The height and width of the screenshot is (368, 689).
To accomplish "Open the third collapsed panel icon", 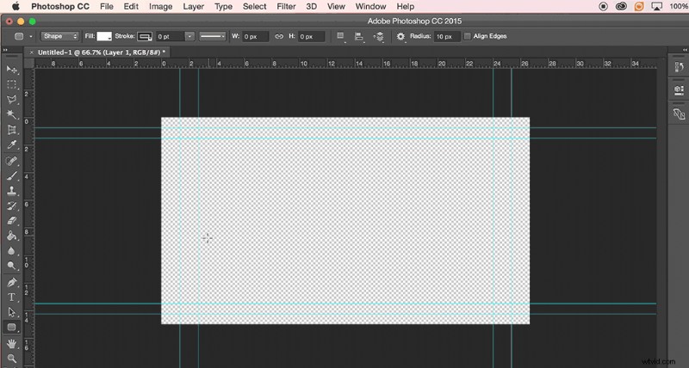I will pyautogui.click(x=679, y=114).
